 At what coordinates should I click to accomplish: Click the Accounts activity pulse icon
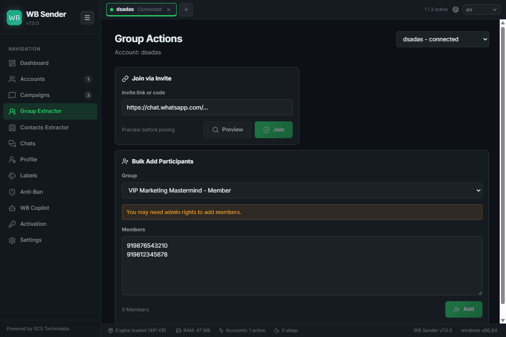point(221,330)
